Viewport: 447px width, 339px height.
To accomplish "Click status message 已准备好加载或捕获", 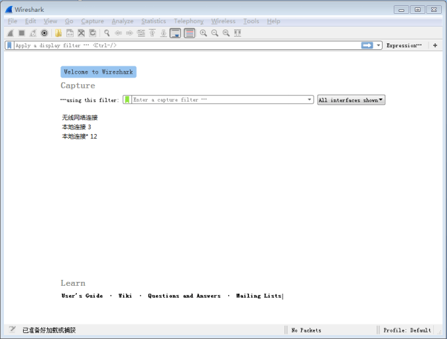I will pyautogui.click(x=49, y=330).
